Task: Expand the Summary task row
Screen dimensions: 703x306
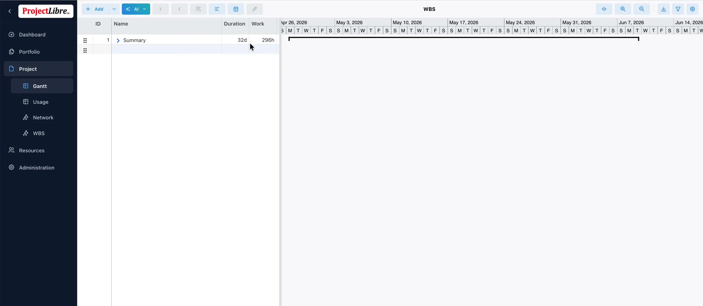Action: tap(118, 41)
